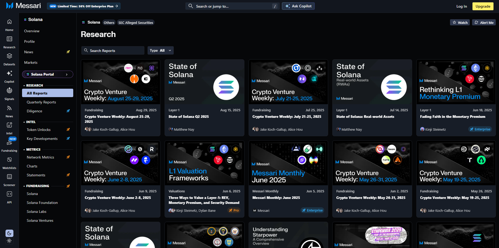Switch to dark mode moon toggle
This screenshot has height=248, width=499.
tap(9, 233)
